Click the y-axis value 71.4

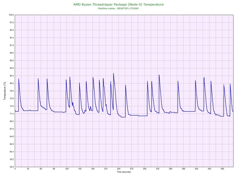click(x=12, y=113)
